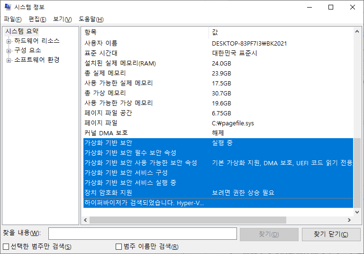Click the DESKTOP-83PF7I3 user name value
Screen dimensions: 364x254
pyautogui.click(x=249, y=44)
